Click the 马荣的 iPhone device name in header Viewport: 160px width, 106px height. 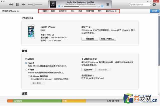pyautogui.click(x=9, y=11)
